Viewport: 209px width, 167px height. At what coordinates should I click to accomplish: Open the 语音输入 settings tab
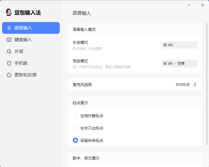point(31,28)
